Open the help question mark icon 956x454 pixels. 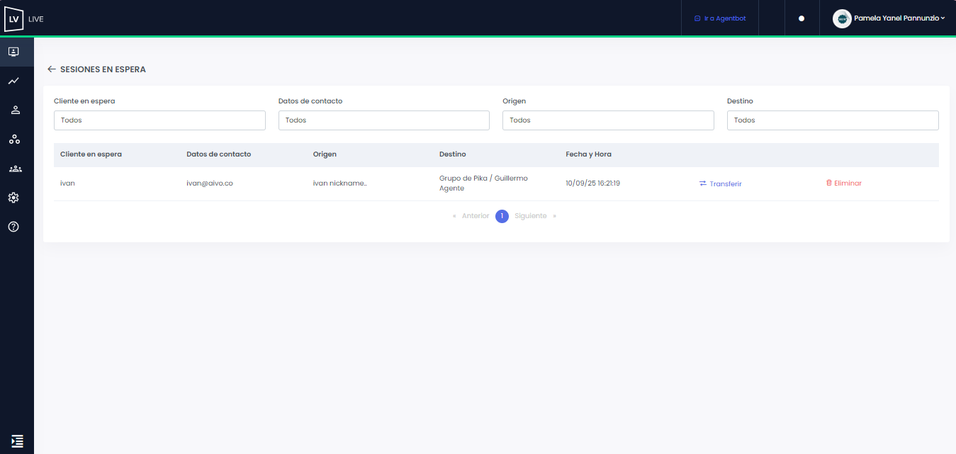13,227
